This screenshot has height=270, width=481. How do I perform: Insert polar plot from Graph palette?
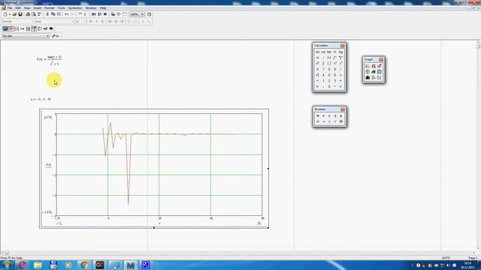click(x=368, y=72)
